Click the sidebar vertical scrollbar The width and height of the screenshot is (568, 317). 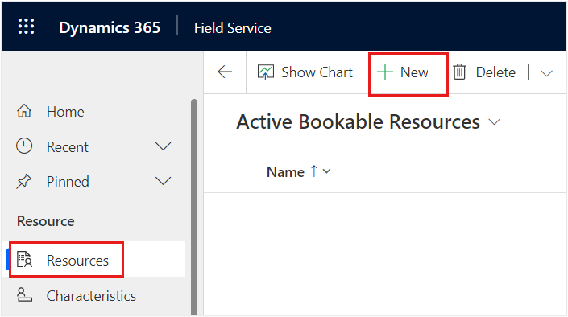194,207
